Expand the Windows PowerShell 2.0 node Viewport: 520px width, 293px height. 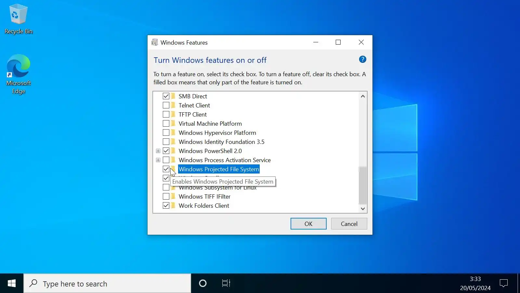158,151
